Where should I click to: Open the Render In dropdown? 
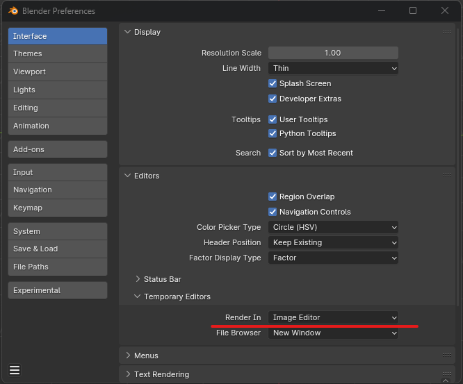point(333,317)
